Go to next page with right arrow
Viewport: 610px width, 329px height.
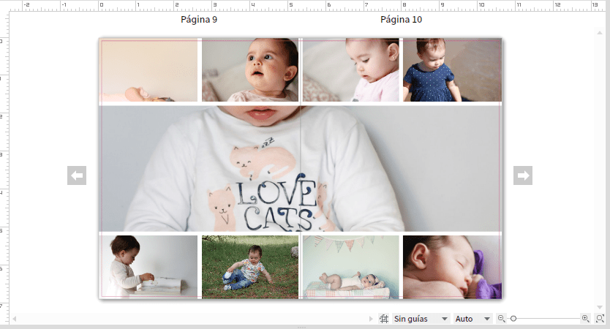pos(523,175)
